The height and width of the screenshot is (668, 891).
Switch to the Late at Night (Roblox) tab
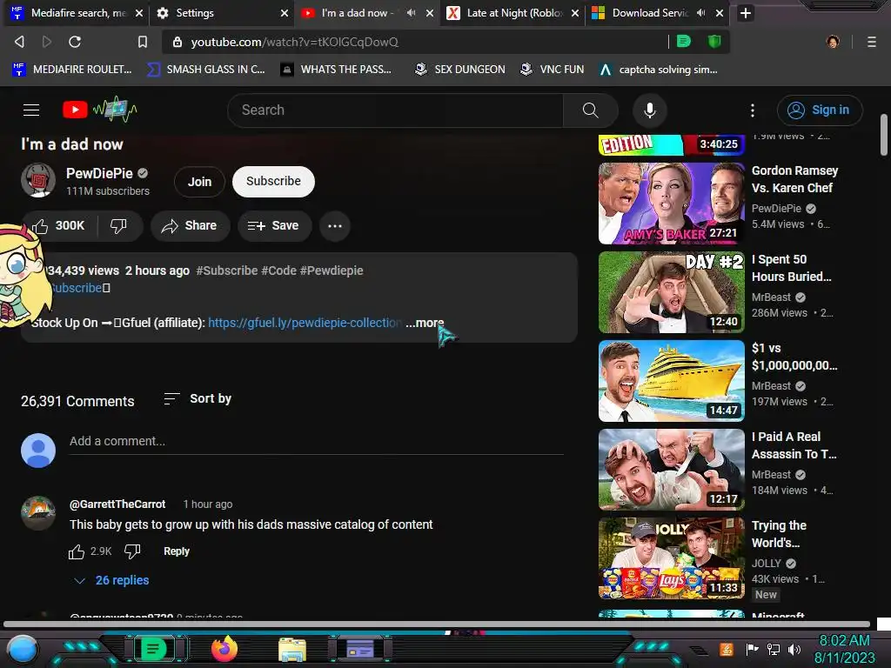[x=513, y=12]
